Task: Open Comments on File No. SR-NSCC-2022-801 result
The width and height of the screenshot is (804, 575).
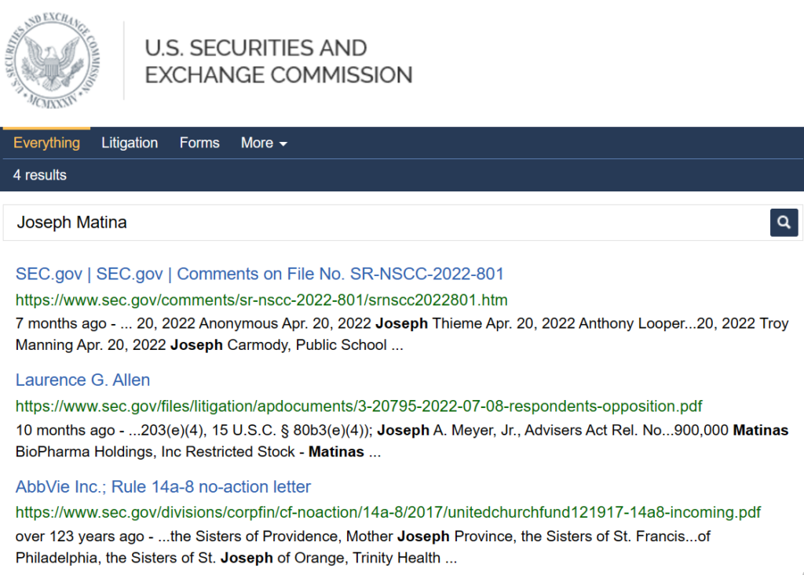Action: coord(259,275)
